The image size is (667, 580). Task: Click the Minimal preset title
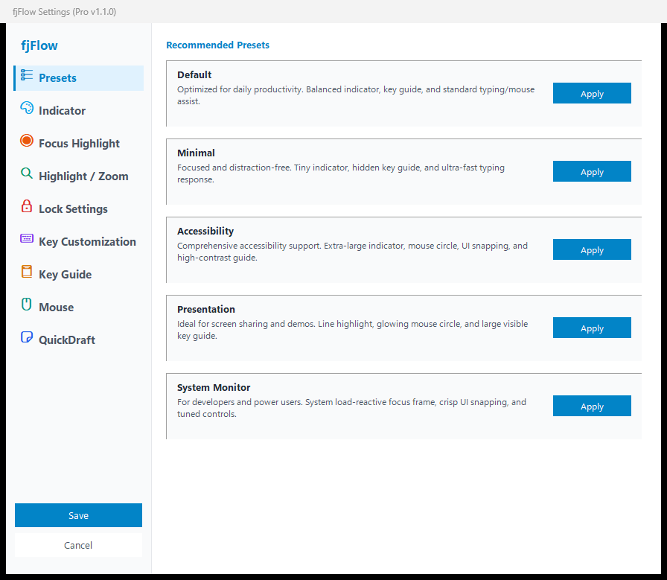point(196,153)
